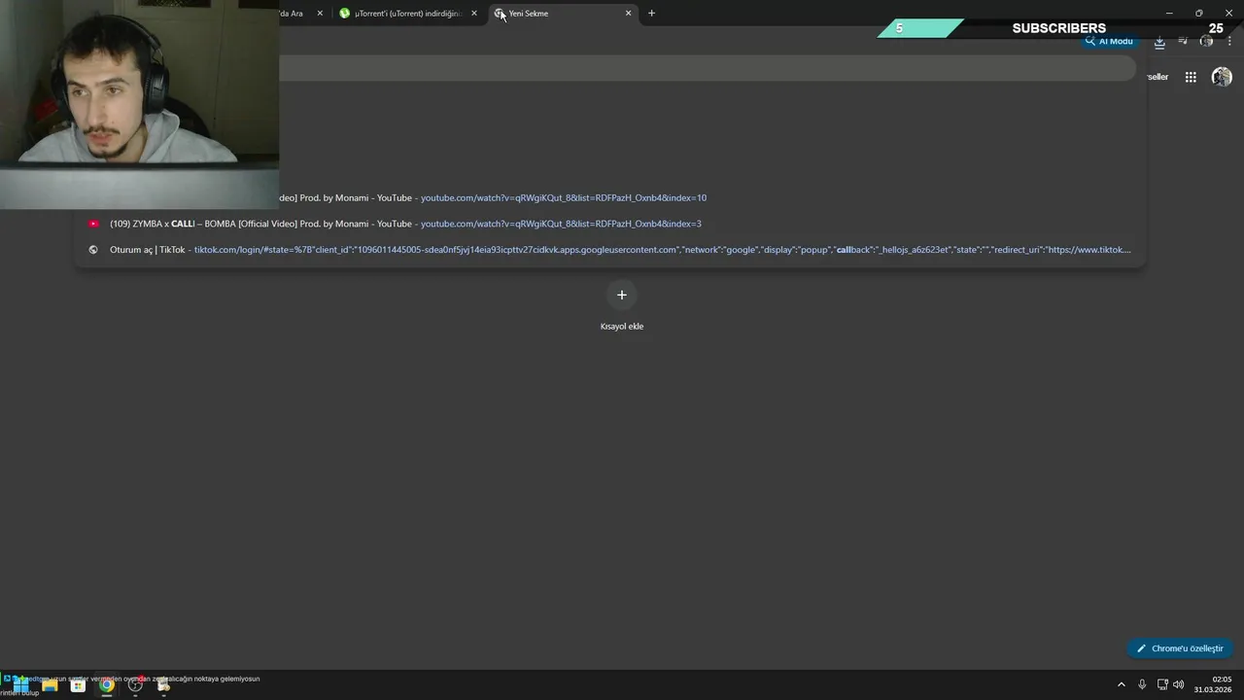Open the media controls music queue icon
Image resolution: width=1244 pixels, height=700 pixels.
[x=1183, y=41]
